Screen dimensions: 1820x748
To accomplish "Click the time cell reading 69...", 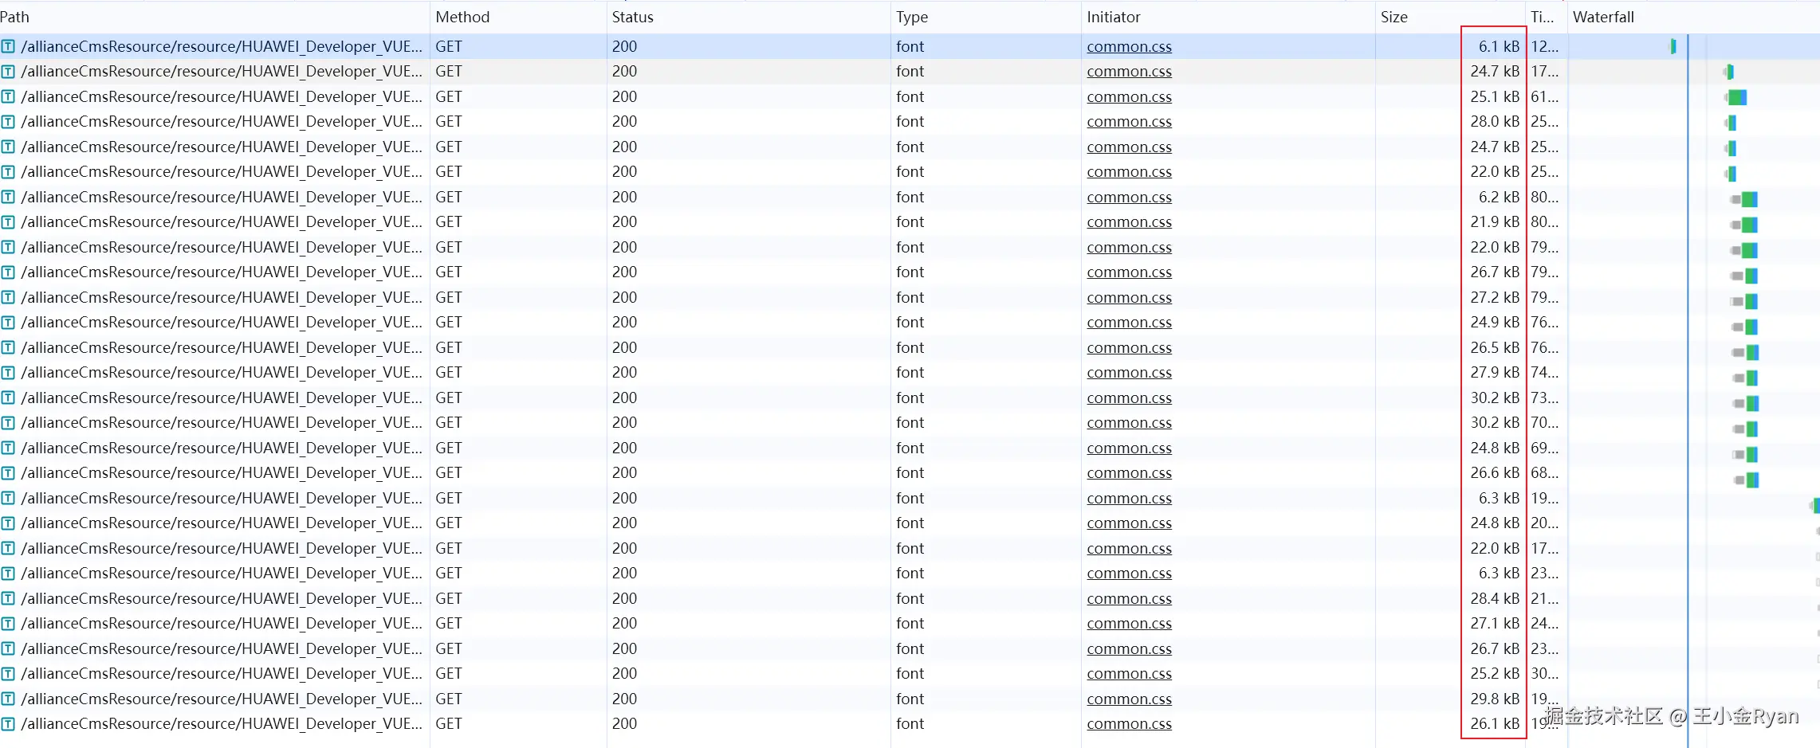I will [x=1544, y=448].
